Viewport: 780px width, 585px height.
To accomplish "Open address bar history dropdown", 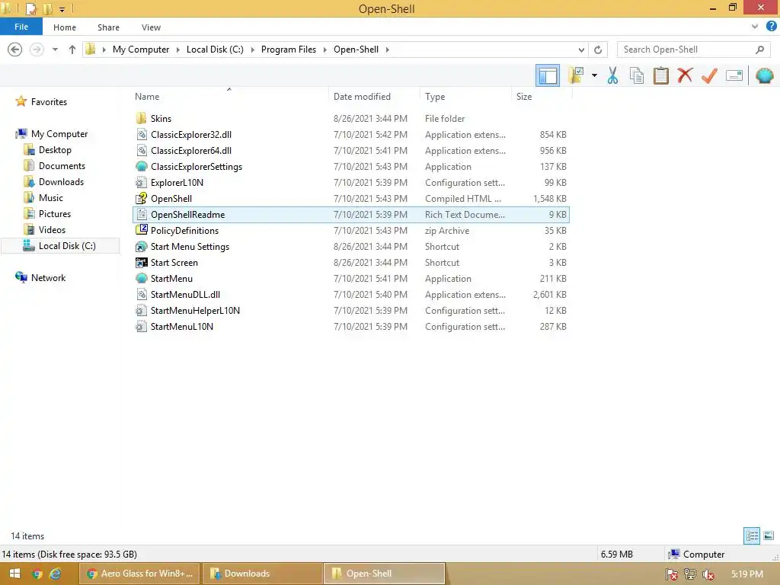I will tap(581, 50).
